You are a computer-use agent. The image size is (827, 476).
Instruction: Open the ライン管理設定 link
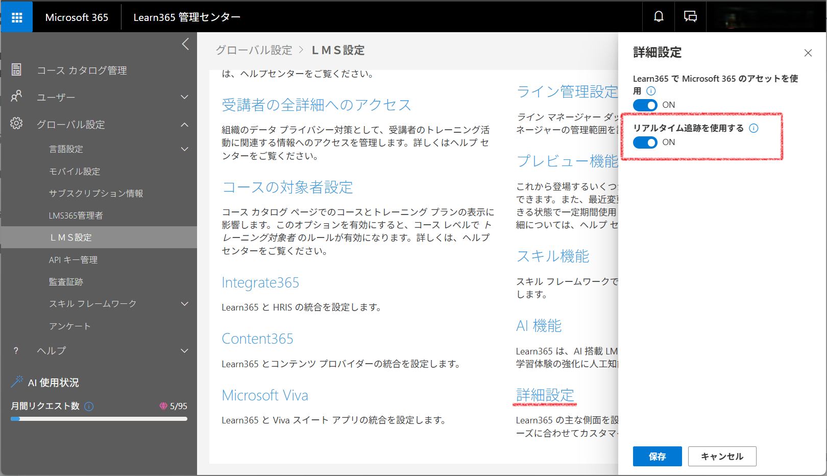pyautogui.click(x=567, y=92)
